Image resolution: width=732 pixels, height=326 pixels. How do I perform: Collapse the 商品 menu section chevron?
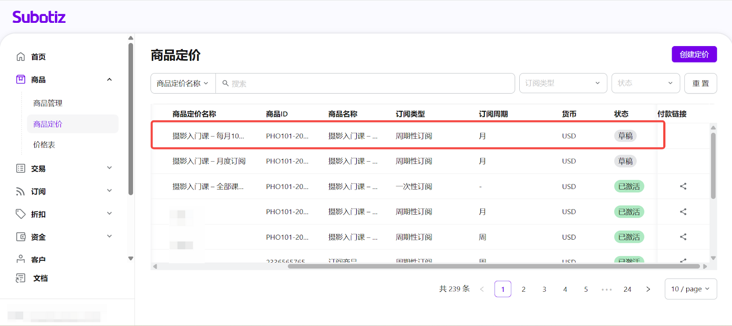(x=109, y=79)
